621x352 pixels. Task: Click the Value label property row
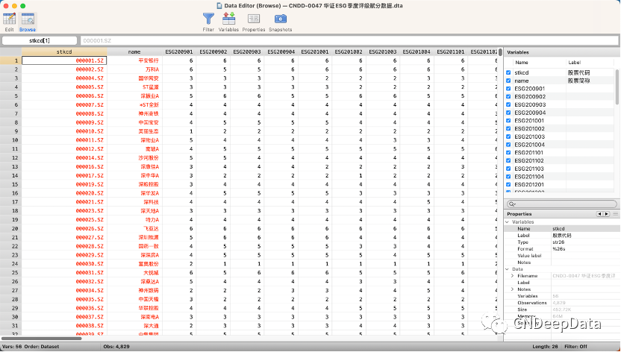click(562, 256)
